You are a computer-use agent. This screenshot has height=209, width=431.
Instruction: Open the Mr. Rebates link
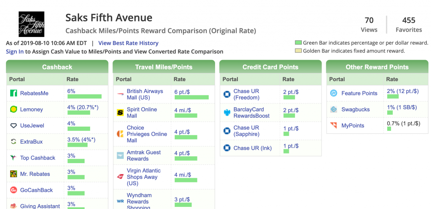point(35,174)
